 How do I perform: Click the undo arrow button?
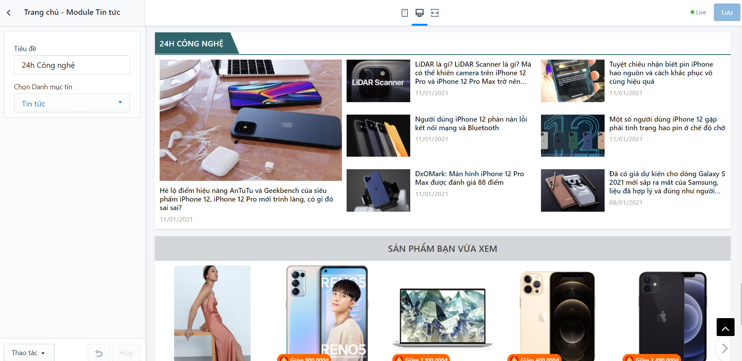pyautogui.click(x=99, y=353)
